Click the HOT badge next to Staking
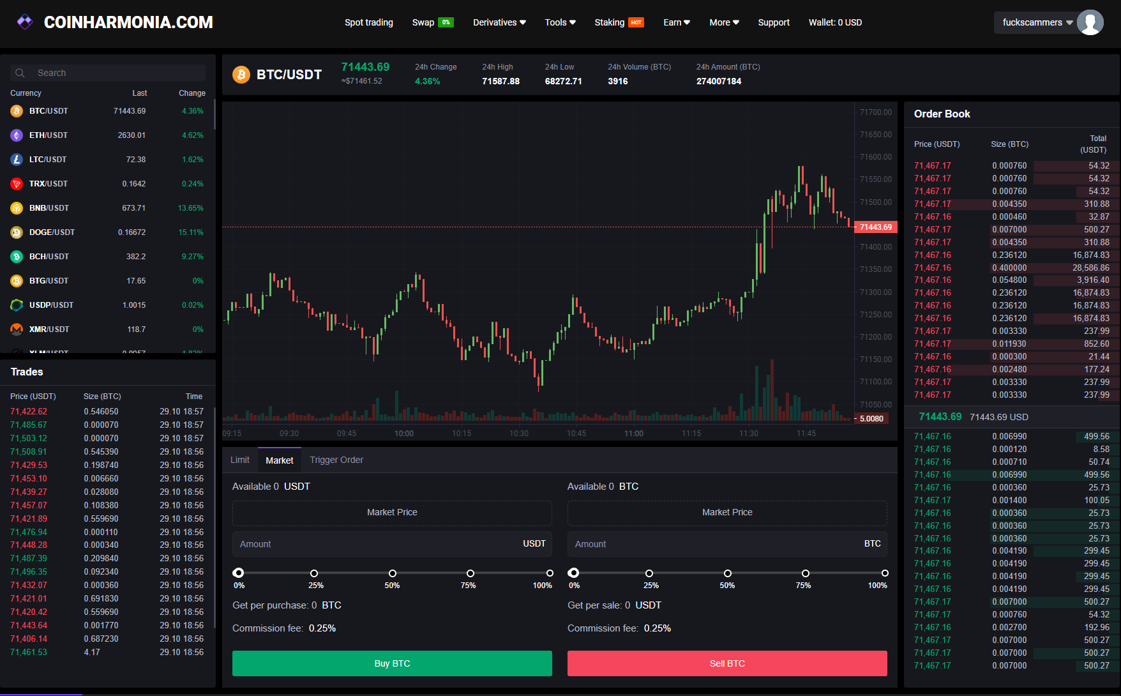 [636, 22]
